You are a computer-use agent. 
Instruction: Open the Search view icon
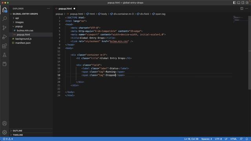click(x=4, y=19)
